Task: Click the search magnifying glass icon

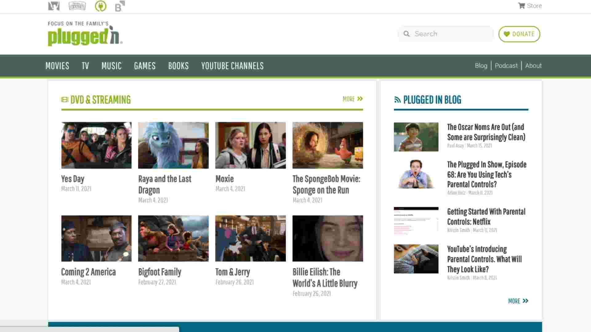Action: pyautogui.click(x=406, y=34)
